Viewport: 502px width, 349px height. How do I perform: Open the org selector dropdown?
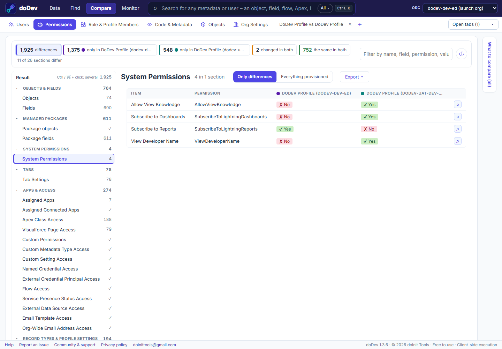coord(460,8)
